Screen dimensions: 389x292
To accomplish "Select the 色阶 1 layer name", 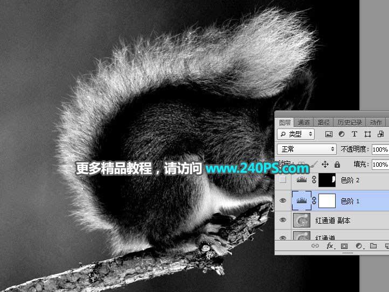I will pyautogui.click(x=350, y=201).
